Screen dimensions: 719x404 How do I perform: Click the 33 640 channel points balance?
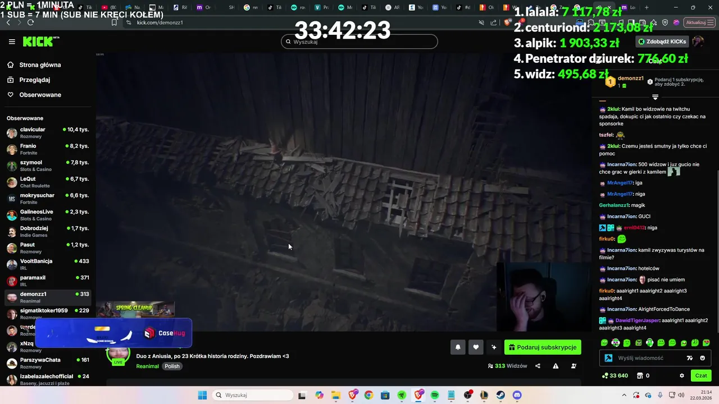pyautogui.click(x=615, y=375)
